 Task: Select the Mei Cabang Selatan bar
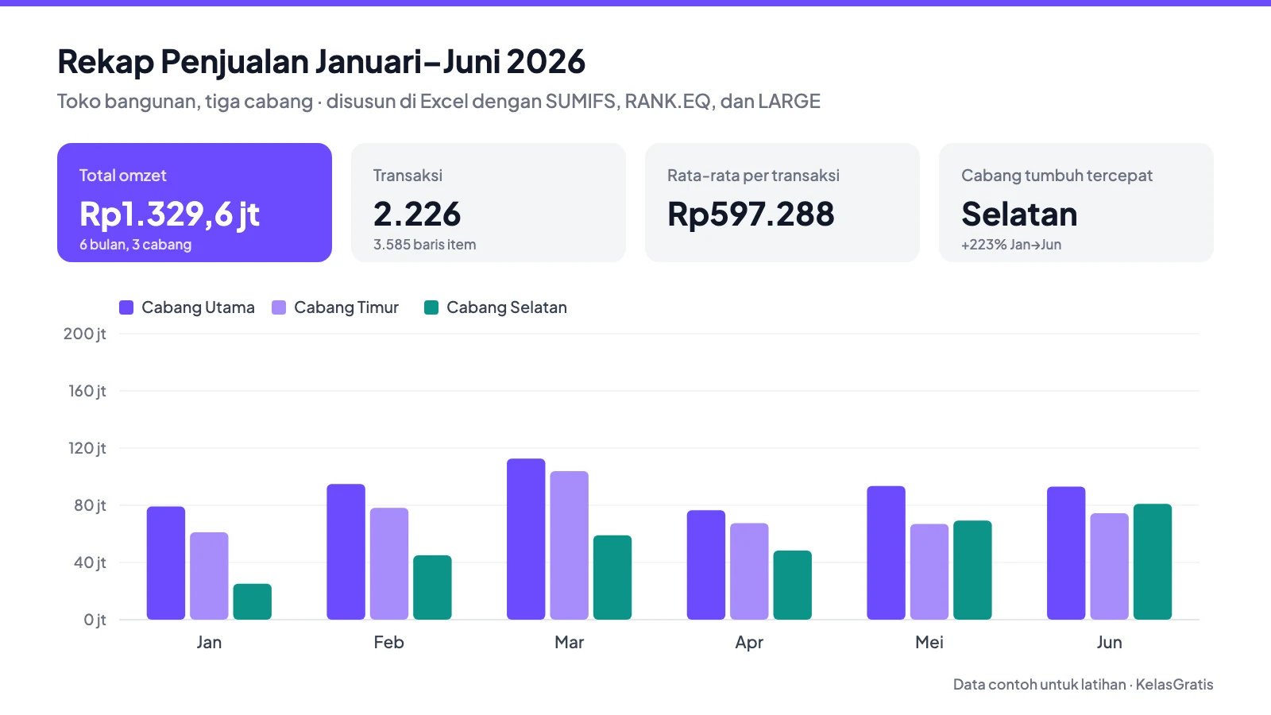(x=972, y=570)
